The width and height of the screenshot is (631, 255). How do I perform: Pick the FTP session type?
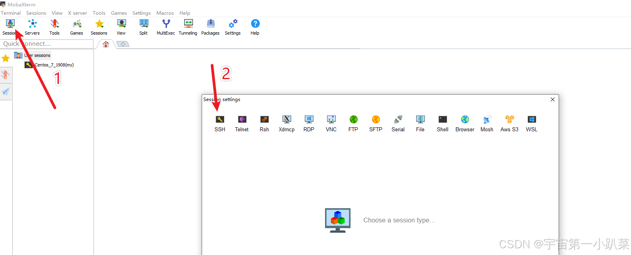(x=353, y=124)
